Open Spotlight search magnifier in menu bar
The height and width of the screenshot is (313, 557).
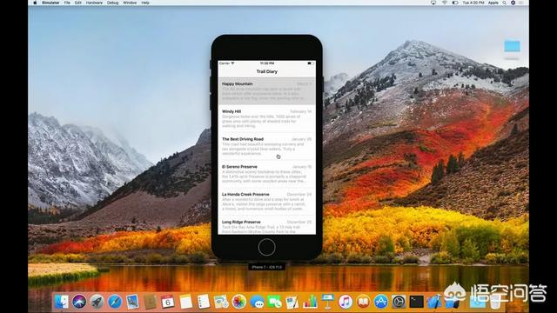click(x=504, y=3)
